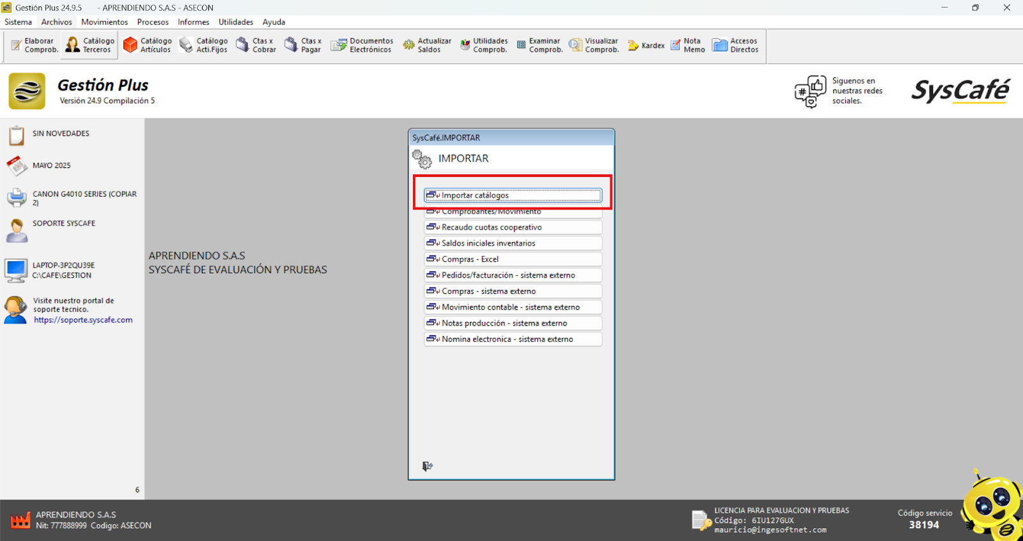Choose Compras - Excel import option
This screenshot has width=1023, height=541.
513,259
